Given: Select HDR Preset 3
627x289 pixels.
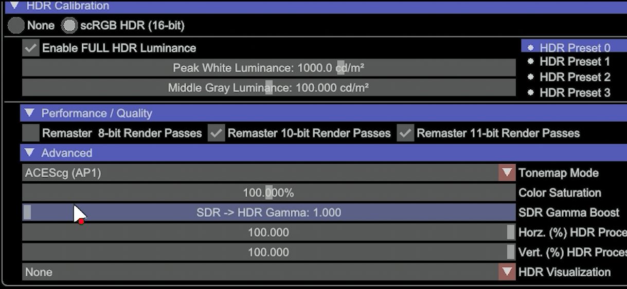Looking at the screenshot, I should coord(575,92).
